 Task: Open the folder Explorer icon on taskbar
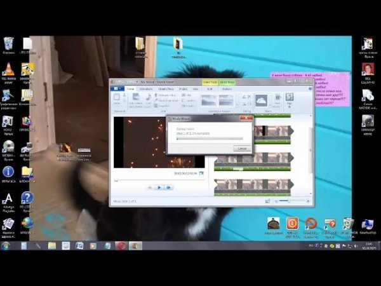tap(52, 245)
